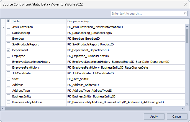Click the vertical scrollbar thumb
Screen dimensions: 190x122
(187, 36)
